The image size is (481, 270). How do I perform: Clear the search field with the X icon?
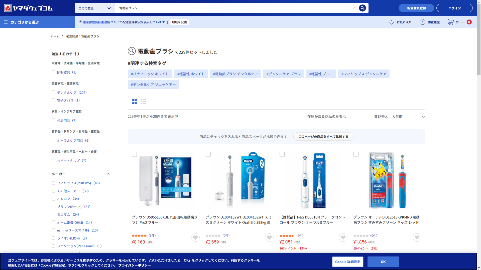pyautogui.click(x=354, y=8)
